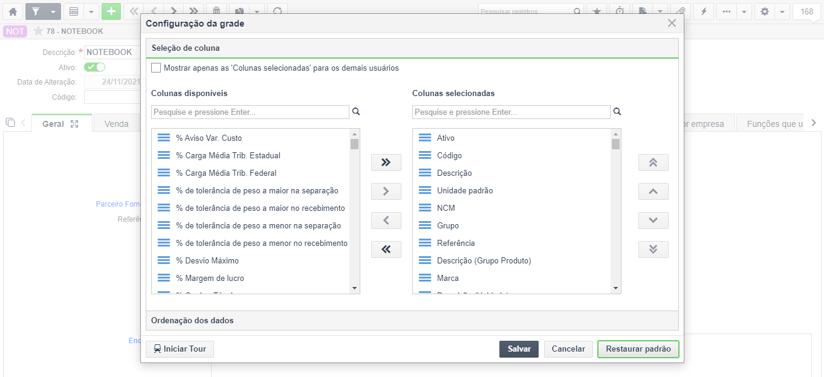Click Restaurar padrão button

(638, 349)
